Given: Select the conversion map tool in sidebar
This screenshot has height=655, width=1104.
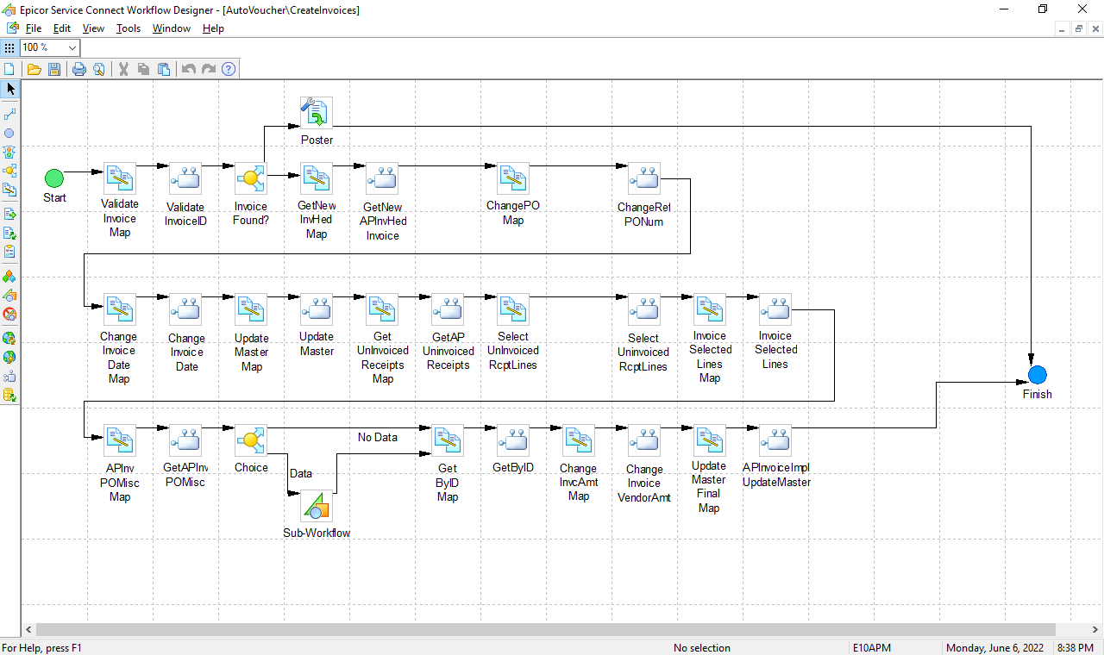Looking at the screenshot, I should point(9,190).
